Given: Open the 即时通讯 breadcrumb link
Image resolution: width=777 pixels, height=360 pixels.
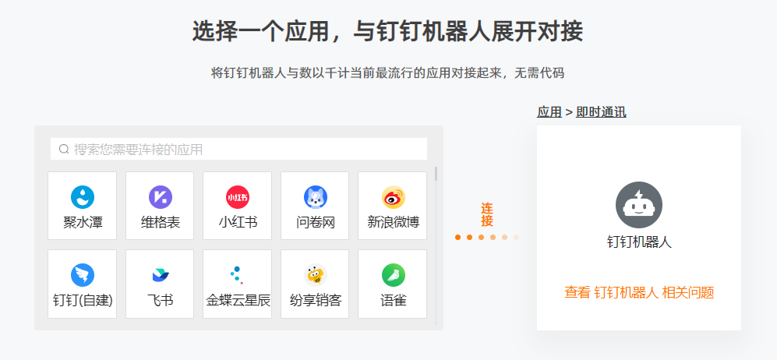Looking at the screenshot, I should [601, 112].
